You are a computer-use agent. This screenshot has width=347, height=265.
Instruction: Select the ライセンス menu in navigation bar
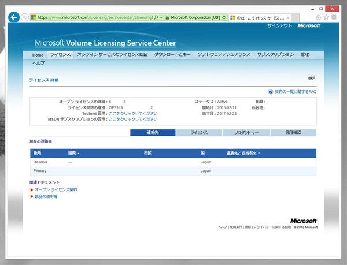(60, 54)
